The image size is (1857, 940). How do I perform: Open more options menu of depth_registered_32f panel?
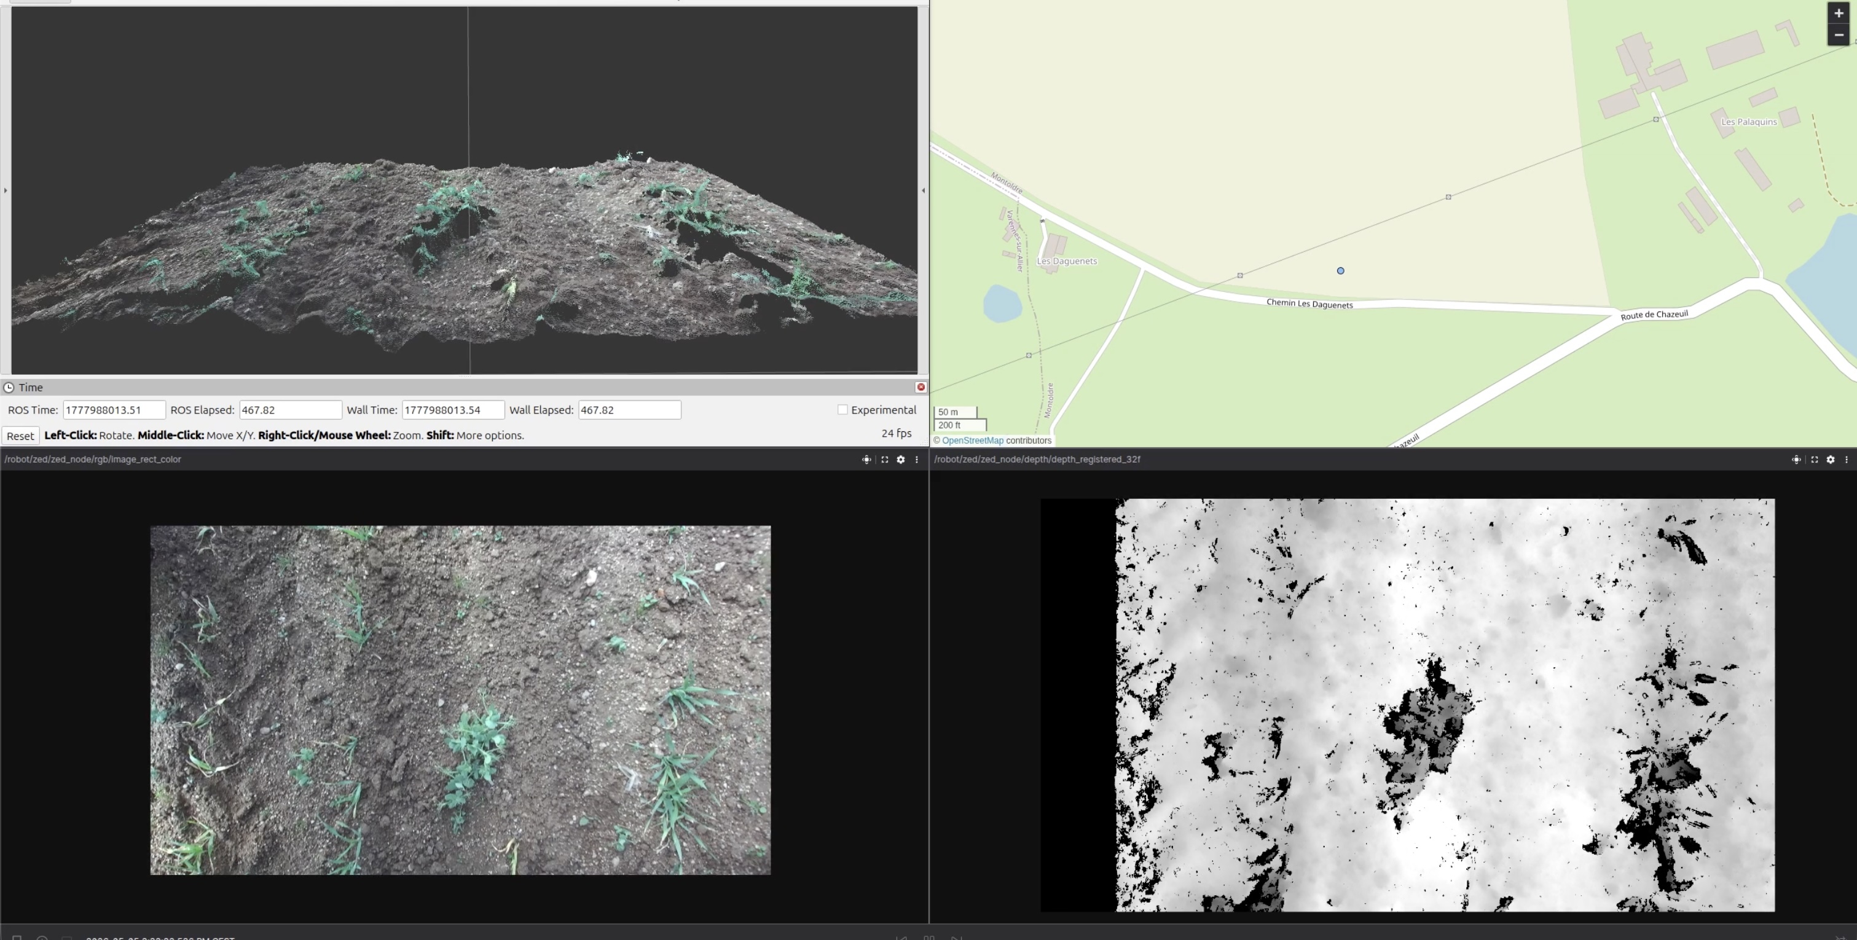pyautogui.click(x=1846, y=459)
